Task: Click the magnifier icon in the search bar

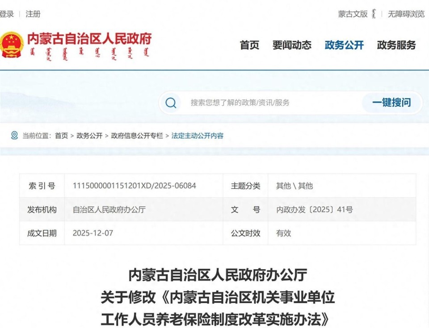Action: click(170, 103)
